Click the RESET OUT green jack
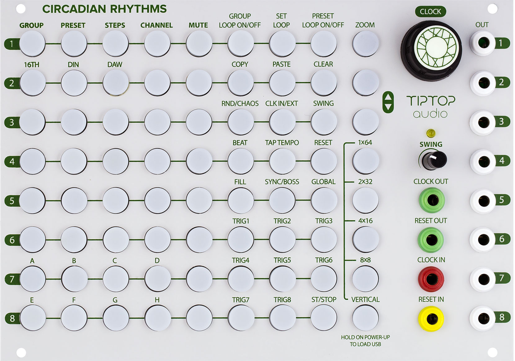 pyautogui.click(x=431, y=240)
